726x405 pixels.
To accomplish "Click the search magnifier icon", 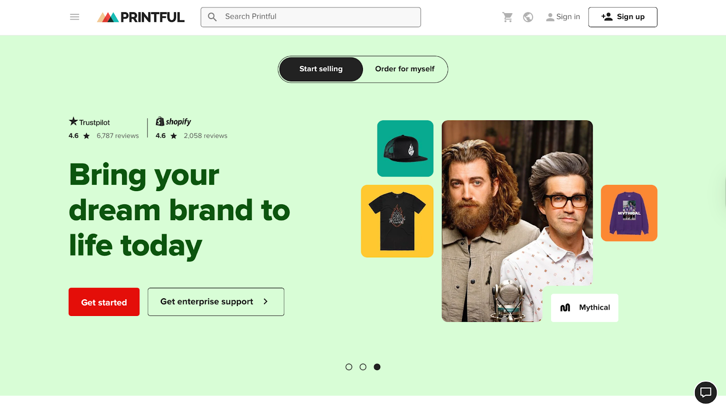I will [212, 17].
